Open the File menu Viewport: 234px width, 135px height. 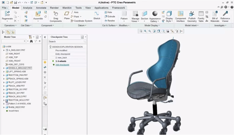[x=5, y=7]
